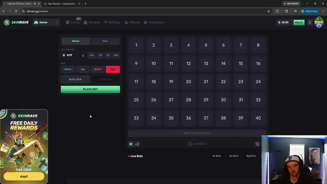This screenshot has height=184, width=327.
Task: Double the bet with the X2 button
Action: point(108,55)
